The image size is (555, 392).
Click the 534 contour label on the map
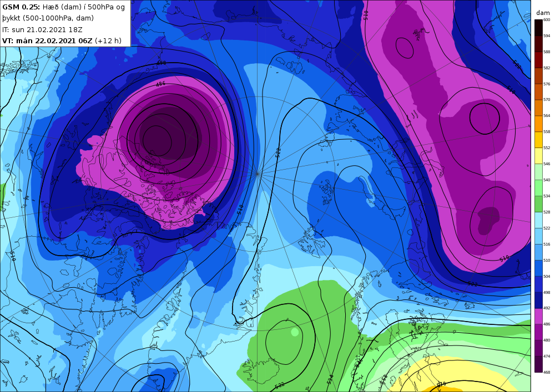tap(330, 379)
